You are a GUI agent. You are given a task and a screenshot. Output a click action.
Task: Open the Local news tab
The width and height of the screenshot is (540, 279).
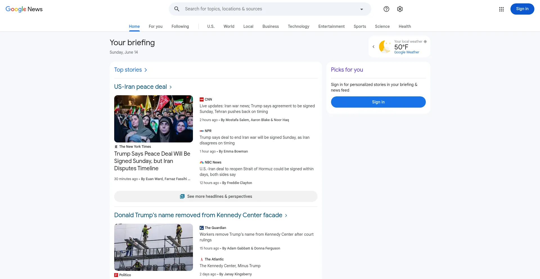tap(248, 26)
